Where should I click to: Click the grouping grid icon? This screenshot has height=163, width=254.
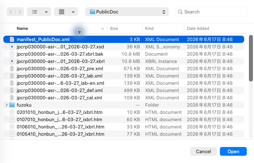pyautogui.click(x=62, y=12)
